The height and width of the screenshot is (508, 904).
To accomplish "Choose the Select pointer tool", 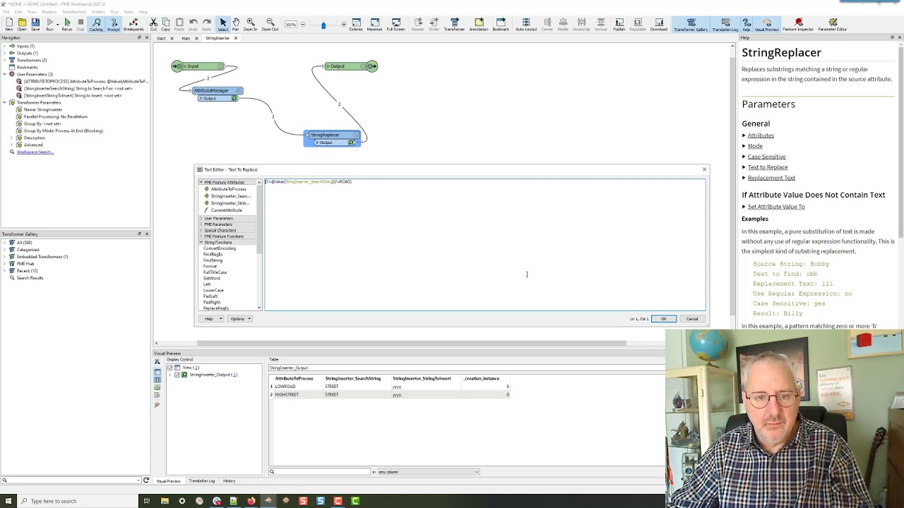I will (x=223, y=25).
